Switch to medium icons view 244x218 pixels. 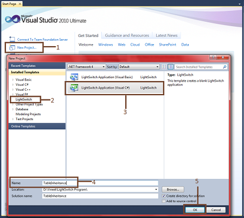(x=170, y=67)
